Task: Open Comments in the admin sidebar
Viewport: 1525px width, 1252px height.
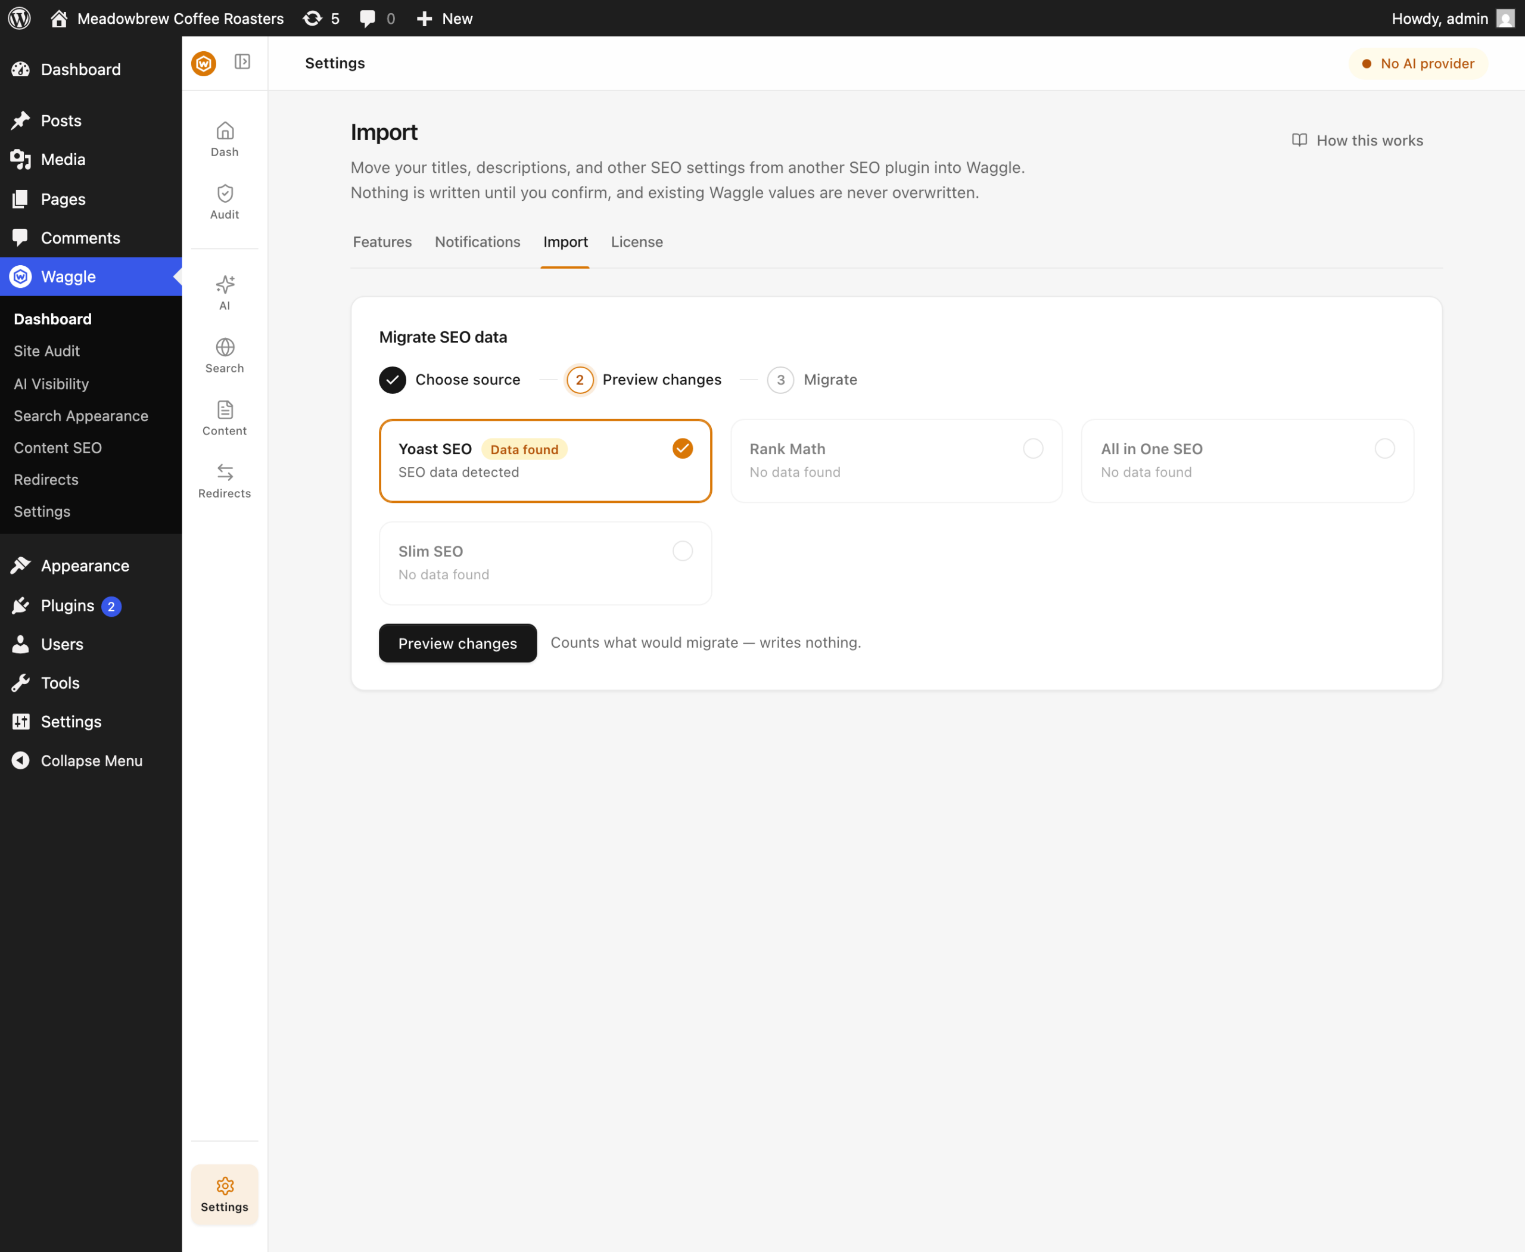Action: click(91, 238)
